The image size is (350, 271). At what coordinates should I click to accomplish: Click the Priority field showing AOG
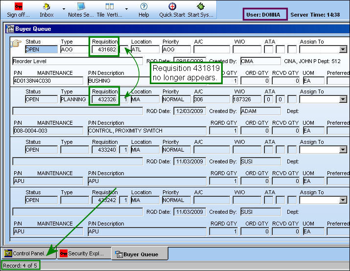177,49
